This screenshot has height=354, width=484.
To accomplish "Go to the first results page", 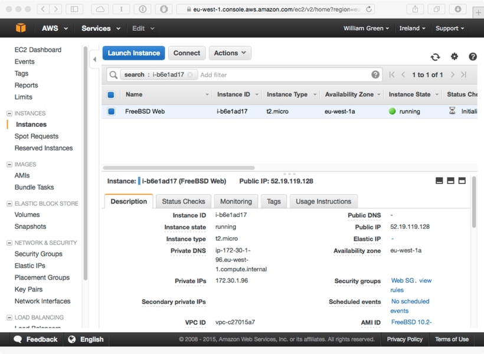I will pyautogui.click(x=392, y=75).
